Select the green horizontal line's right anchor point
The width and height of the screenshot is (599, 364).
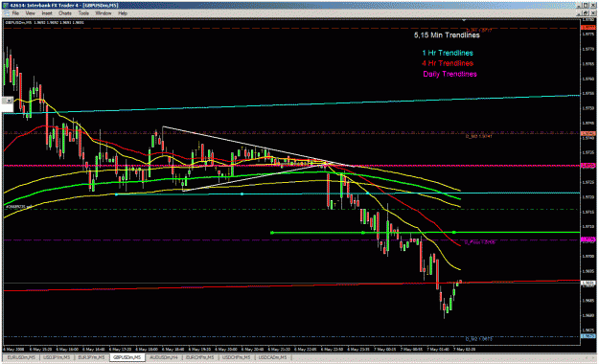(454, 232)
